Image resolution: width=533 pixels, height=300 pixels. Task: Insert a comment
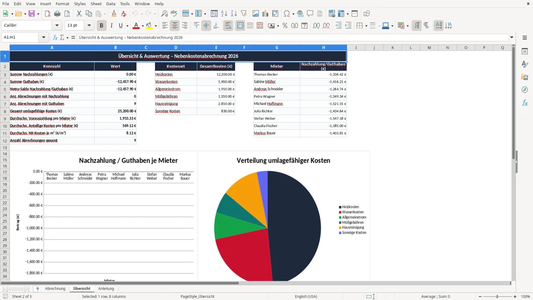tap(310, 14)
